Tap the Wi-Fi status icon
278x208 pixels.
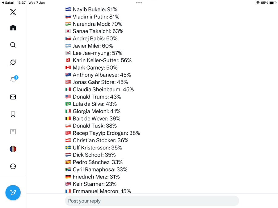click(258, 2)
